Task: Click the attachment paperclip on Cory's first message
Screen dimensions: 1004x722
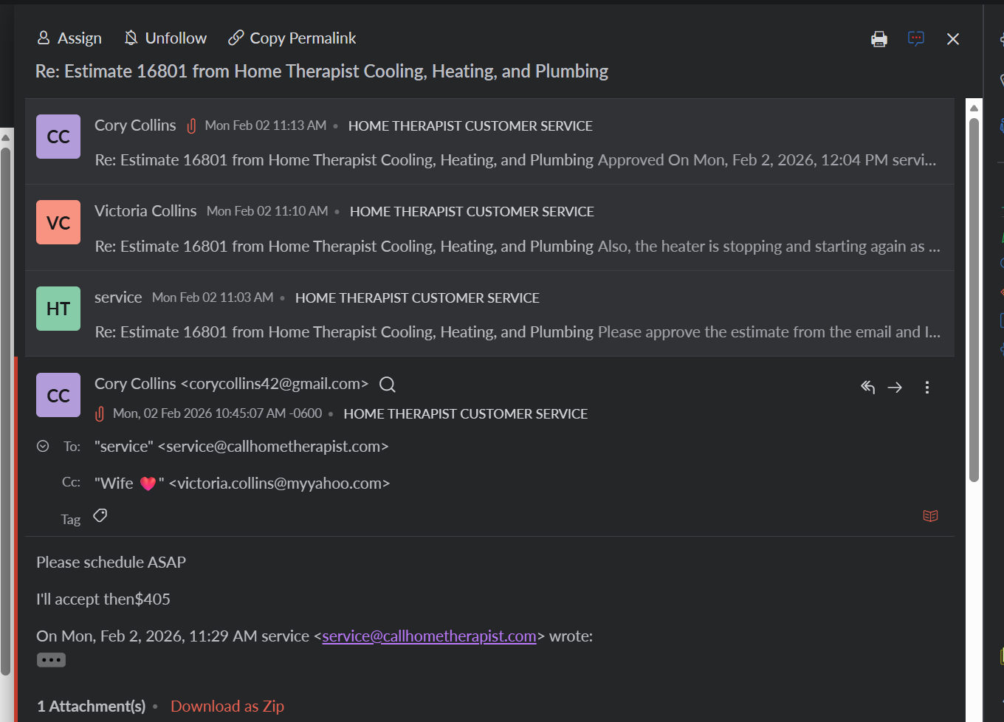Action: 191,126
